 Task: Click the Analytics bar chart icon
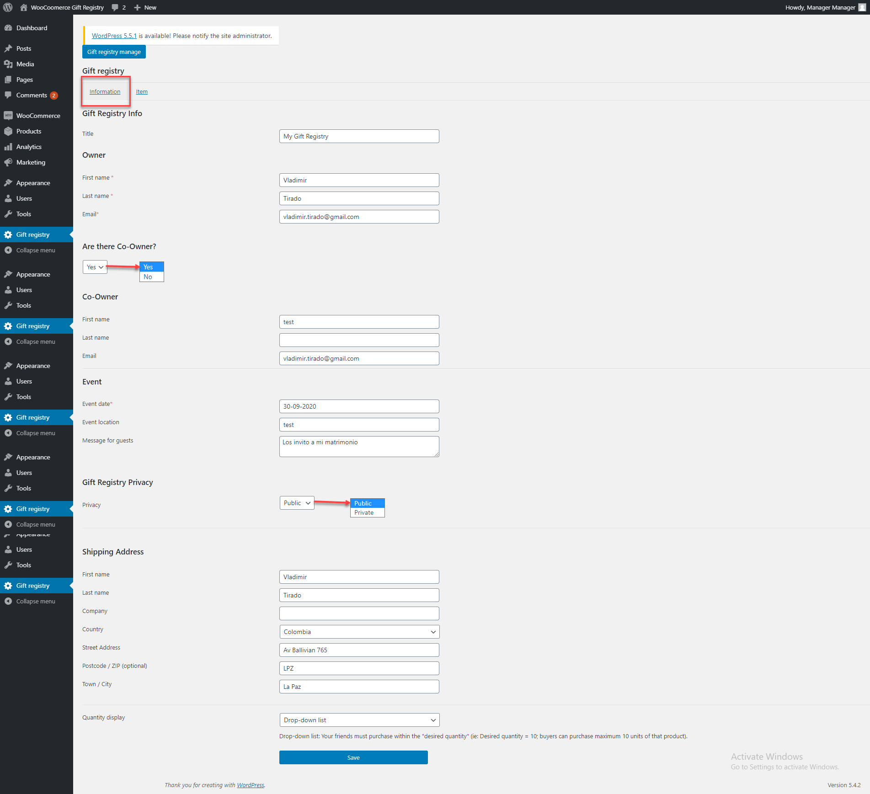point(8,147)
